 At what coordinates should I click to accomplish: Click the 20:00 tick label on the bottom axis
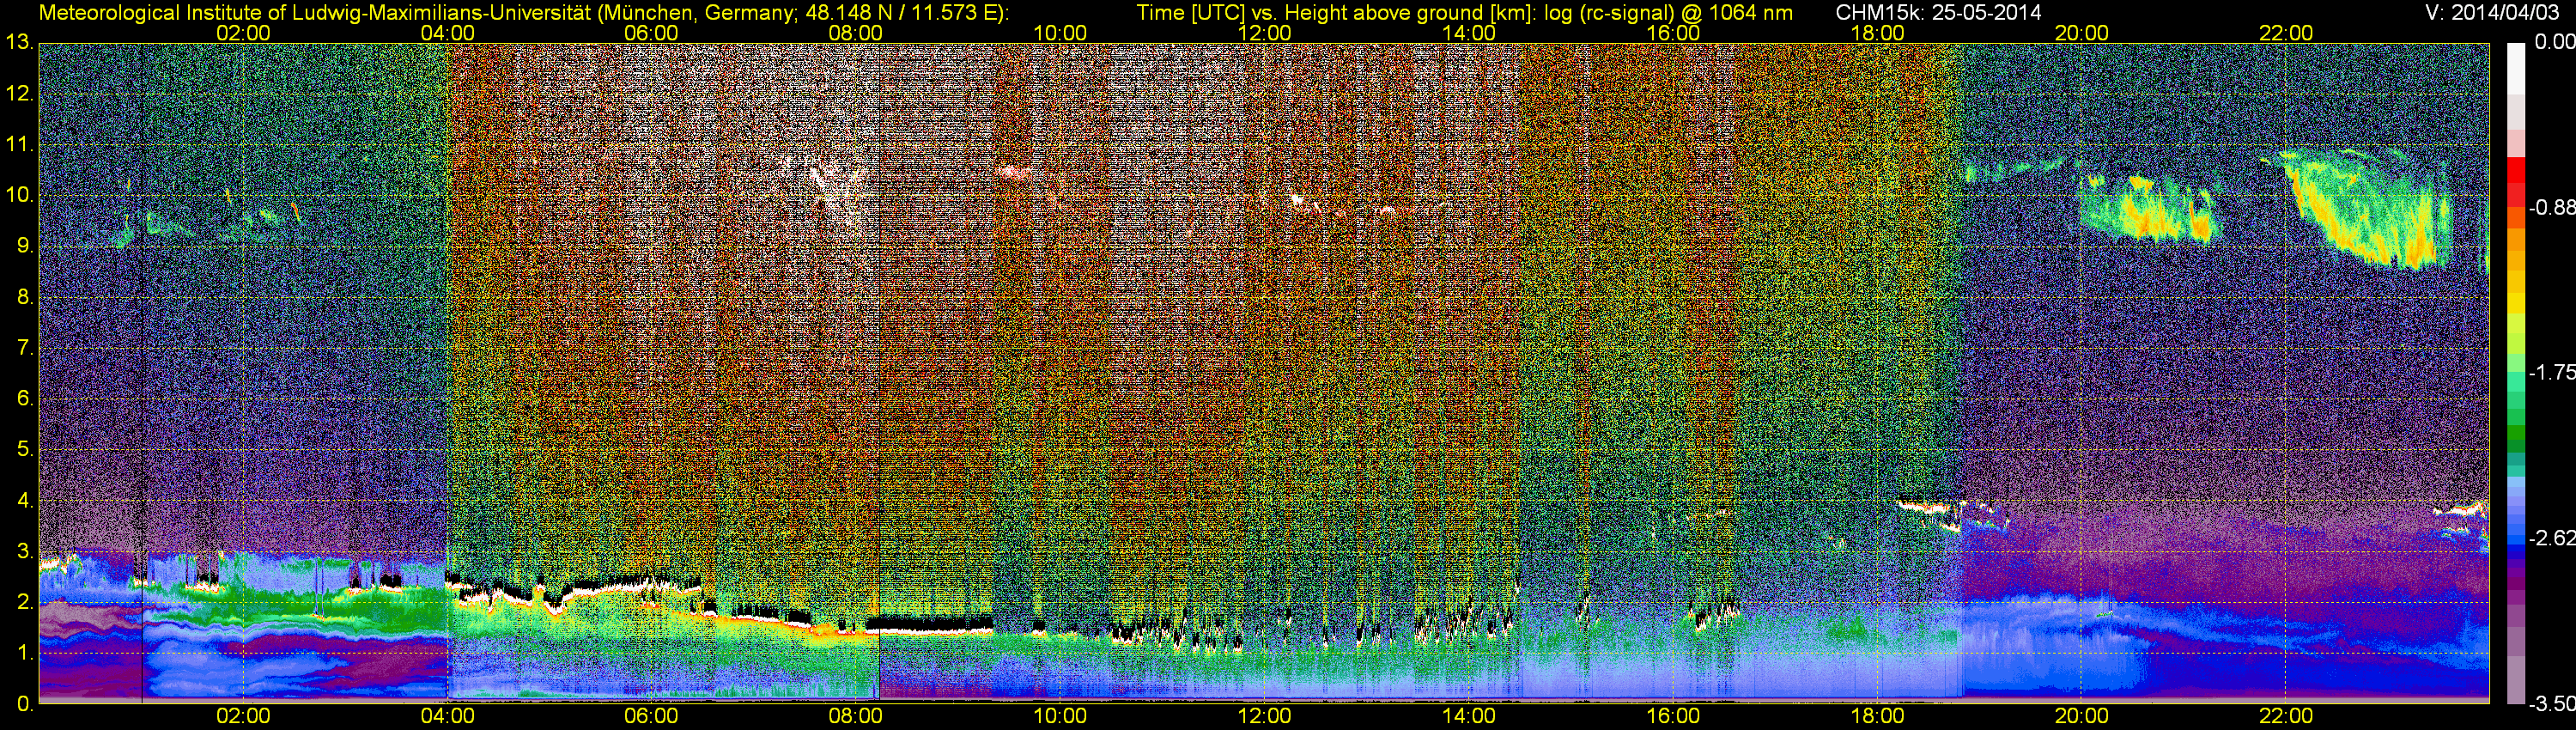click(x=2082, y=716)
